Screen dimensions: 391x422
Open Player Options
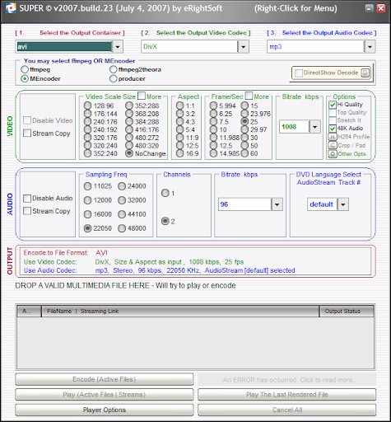click(105, 410)
